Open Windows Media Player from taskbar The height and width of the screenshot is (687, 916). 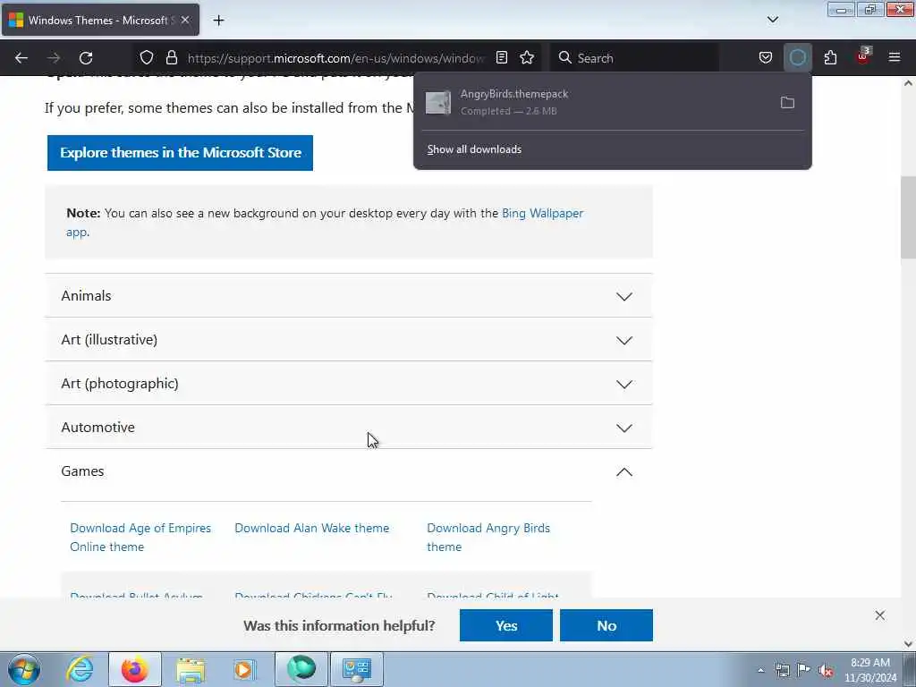(245, 669)
